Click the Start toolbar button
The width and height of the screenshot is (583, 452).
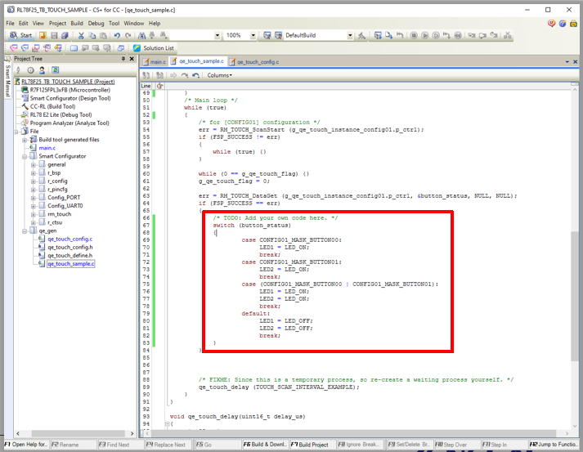[20, 35]
